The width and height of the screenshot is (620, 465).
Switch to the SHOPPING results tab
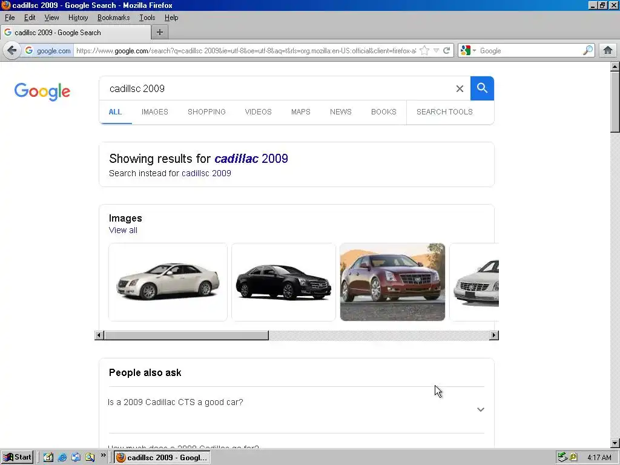pyautogui.click(x=206, y=112)
